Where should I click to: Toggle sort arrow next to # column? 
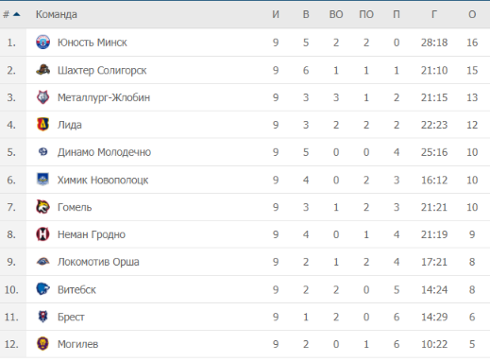(17, 14)
